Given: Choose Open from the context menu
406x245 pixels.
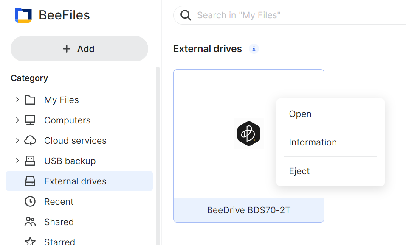Looking at the screenshot, I should point(300,114).
